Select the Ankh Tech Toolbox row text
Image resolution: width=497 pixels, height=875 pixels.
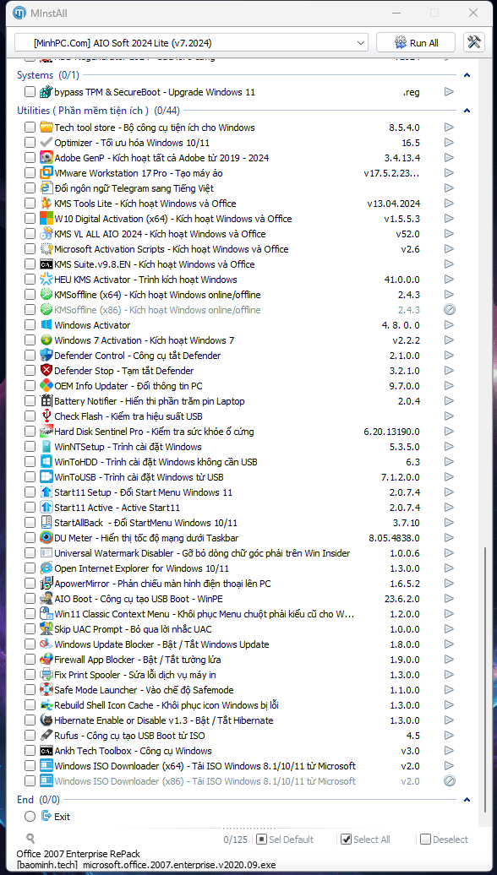click(133, 751)
